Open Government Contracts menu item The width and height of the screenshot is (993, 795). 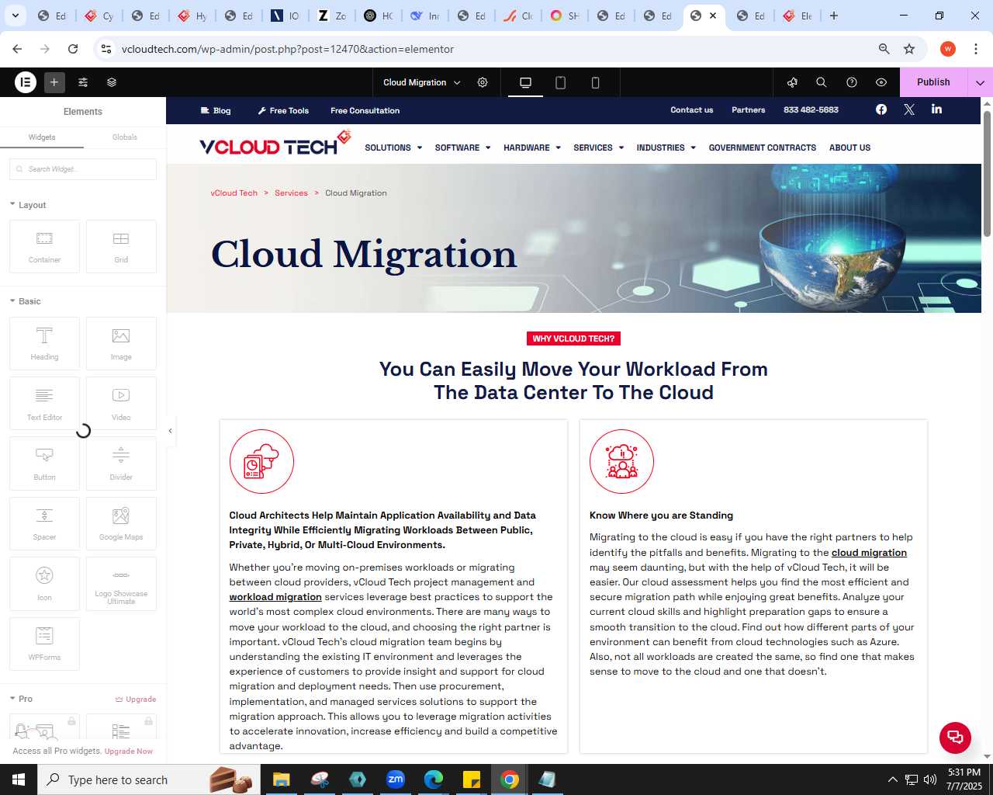763,148
